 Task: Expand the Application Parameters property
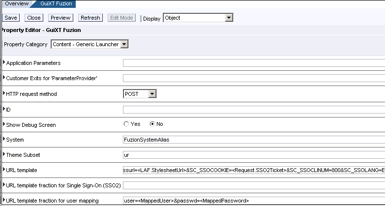point(4,62)
